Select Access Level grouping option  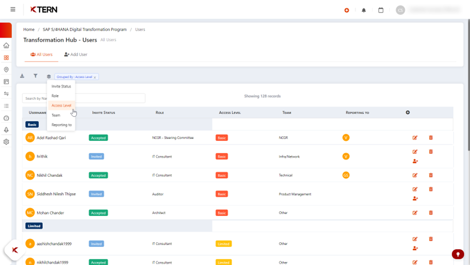tap(61, 105)
